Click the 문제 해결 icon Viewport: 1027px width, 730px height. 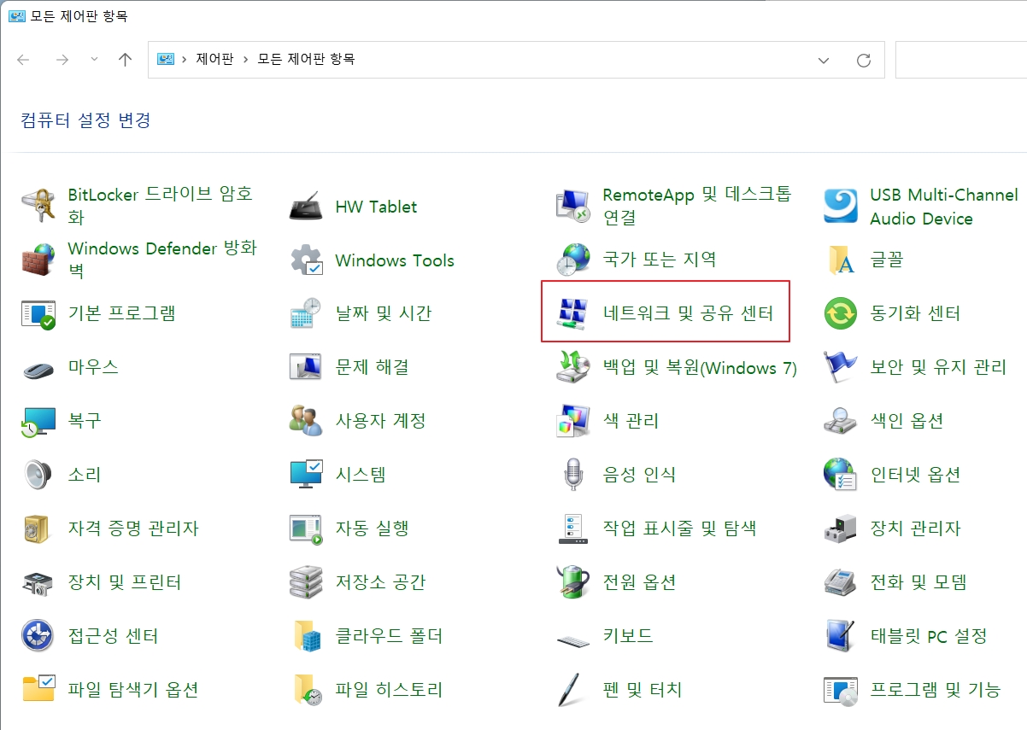click(306, 367)
